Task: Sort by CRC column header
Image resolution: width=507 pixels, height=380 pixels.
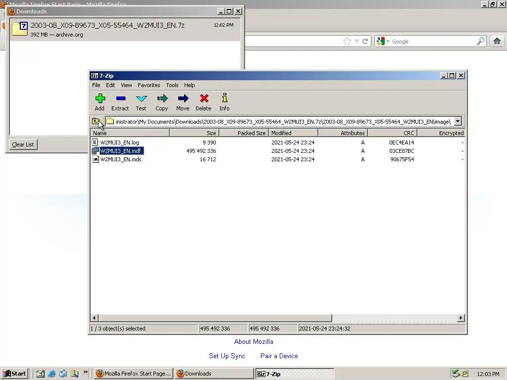Action: click(x=393, y=133)
